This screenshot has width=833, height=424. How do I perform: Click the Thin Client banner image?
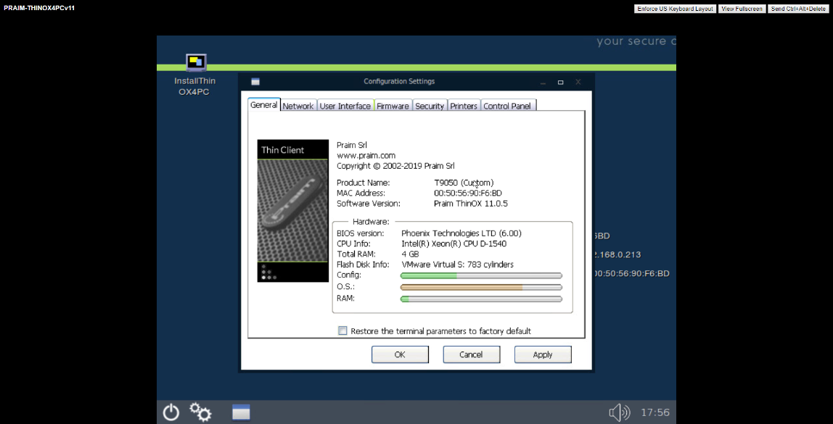click(292, 211)
